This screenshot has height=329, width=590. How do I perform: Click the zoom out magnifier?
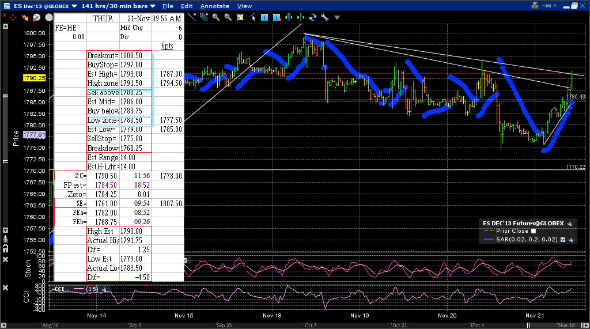pos(228,17)
